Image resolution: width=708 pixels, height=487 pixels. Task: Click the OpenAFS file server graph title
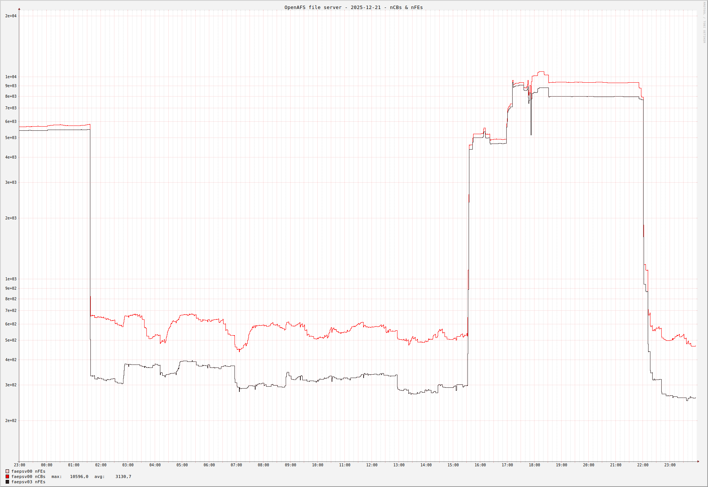(353, 8)
